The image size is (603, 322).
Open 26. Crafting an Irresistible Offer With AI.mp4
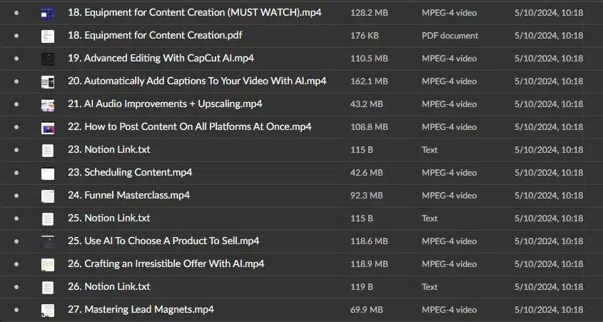(x=166, y=263)
